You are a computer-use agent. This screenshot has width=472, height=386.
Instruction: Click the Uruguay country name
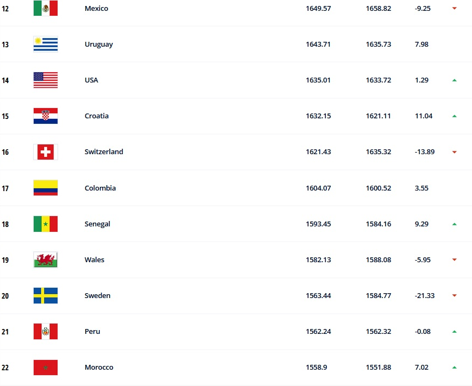pyautogui.click(x=99, y=44)
